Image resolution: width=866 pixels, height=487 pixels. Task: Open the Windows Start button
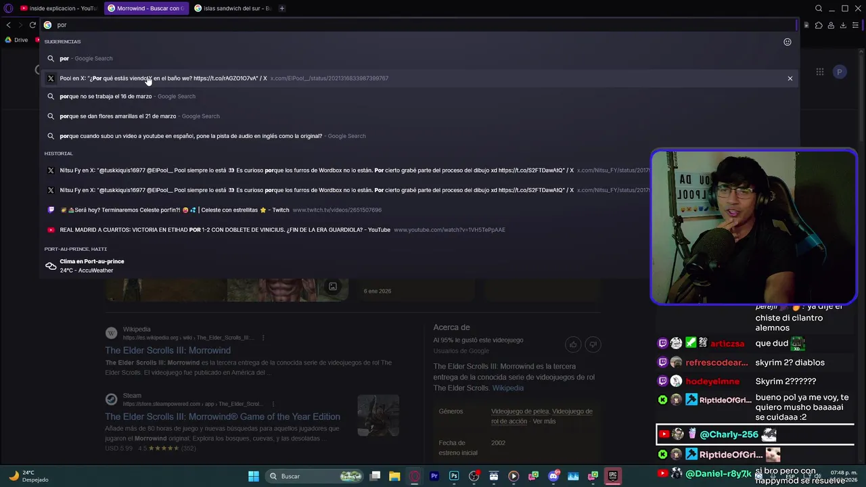(x=254, y=476)
